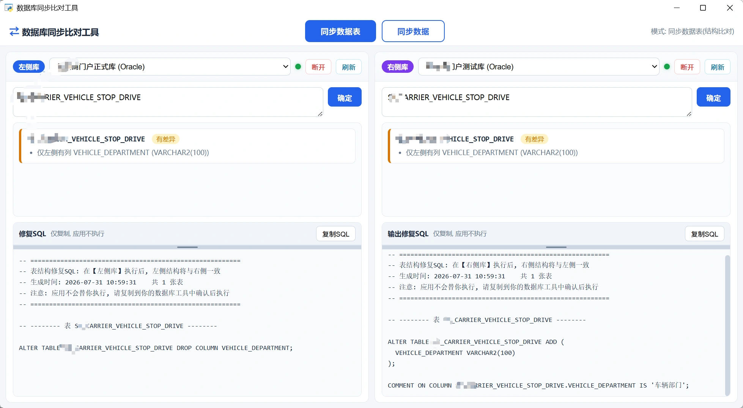This screenshot has width=743, height=408.
Task: Click the right-side 确定 button
Action: click(x=713, y=97)
